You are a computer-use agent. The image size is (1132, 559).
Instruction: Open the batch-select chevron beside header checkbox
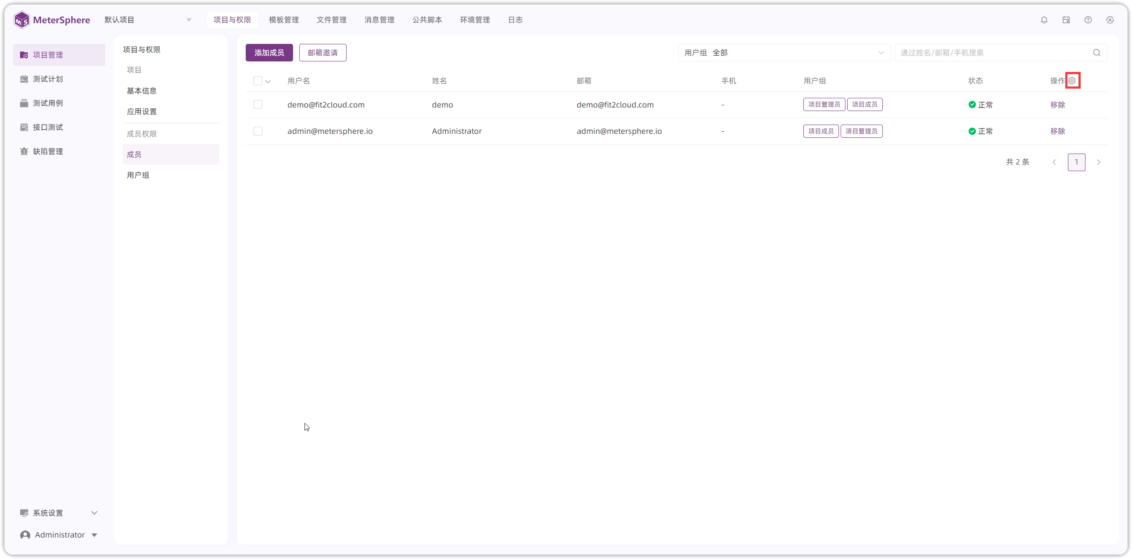click(x=268, y=81)
